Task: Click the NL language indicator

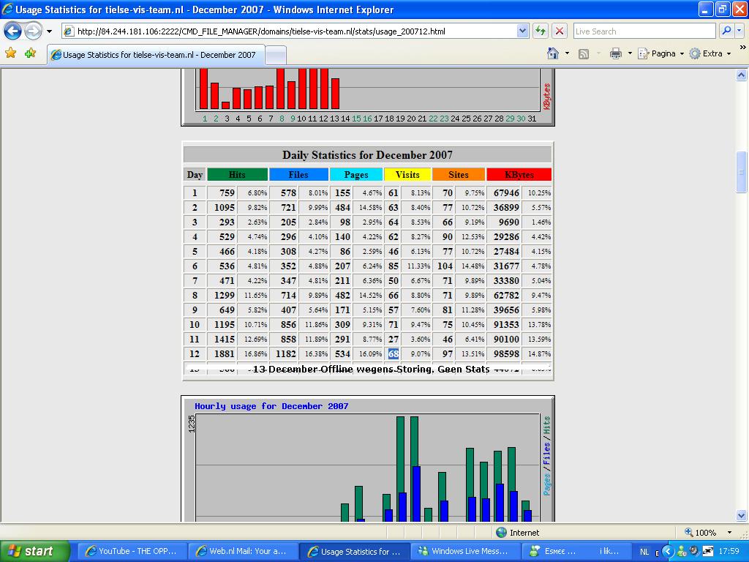Action: point(644,552)
